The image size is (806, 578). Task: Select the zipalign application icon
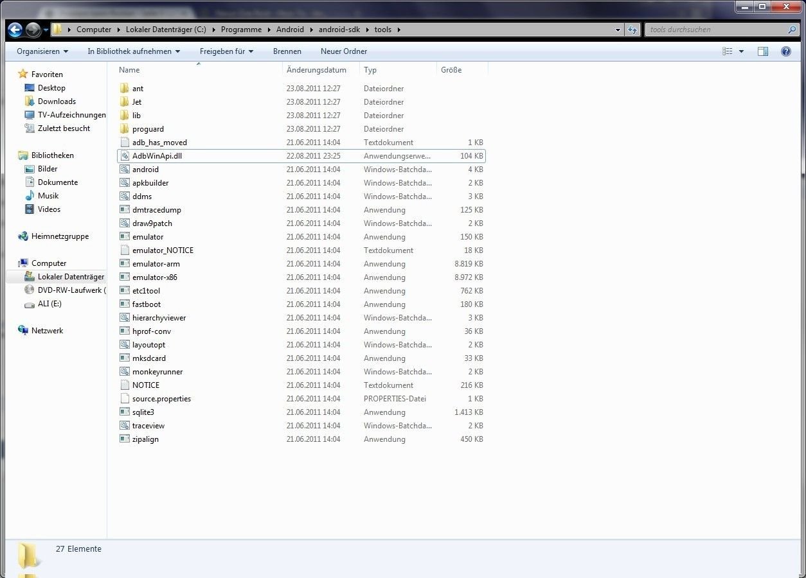(125, 439)
